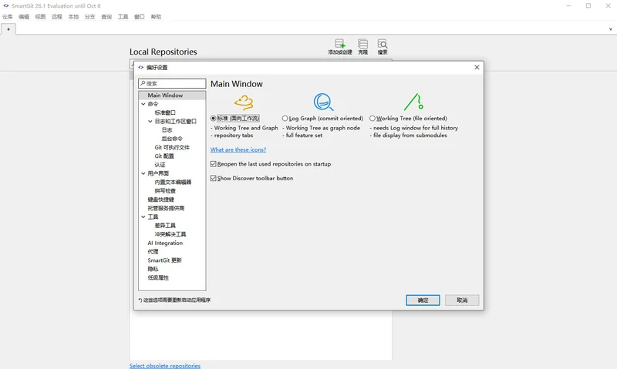
Task: Click the 添加或创建 repository toolbar icon
Action: [340, 46]
